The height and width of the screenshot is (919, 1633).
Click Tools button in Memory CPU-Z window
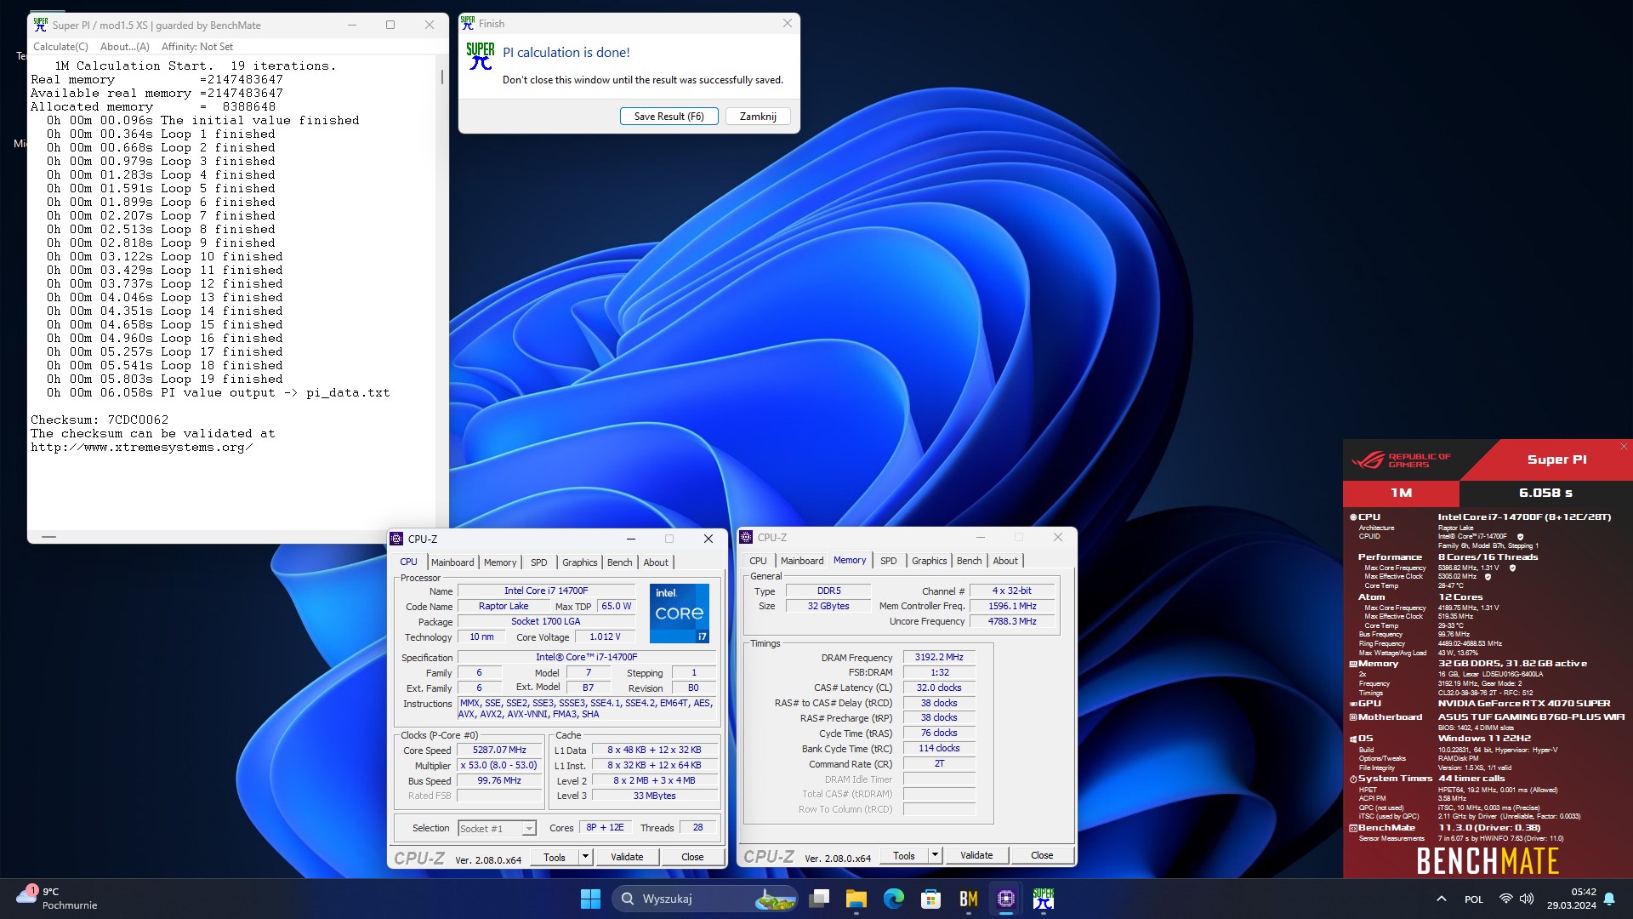pyautogui.click(x=904, y=855)
